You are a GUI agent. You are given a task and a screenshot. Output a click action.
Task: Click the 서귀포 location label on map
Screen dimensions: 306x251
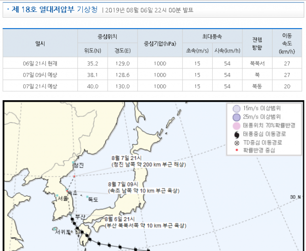(62, 231)
